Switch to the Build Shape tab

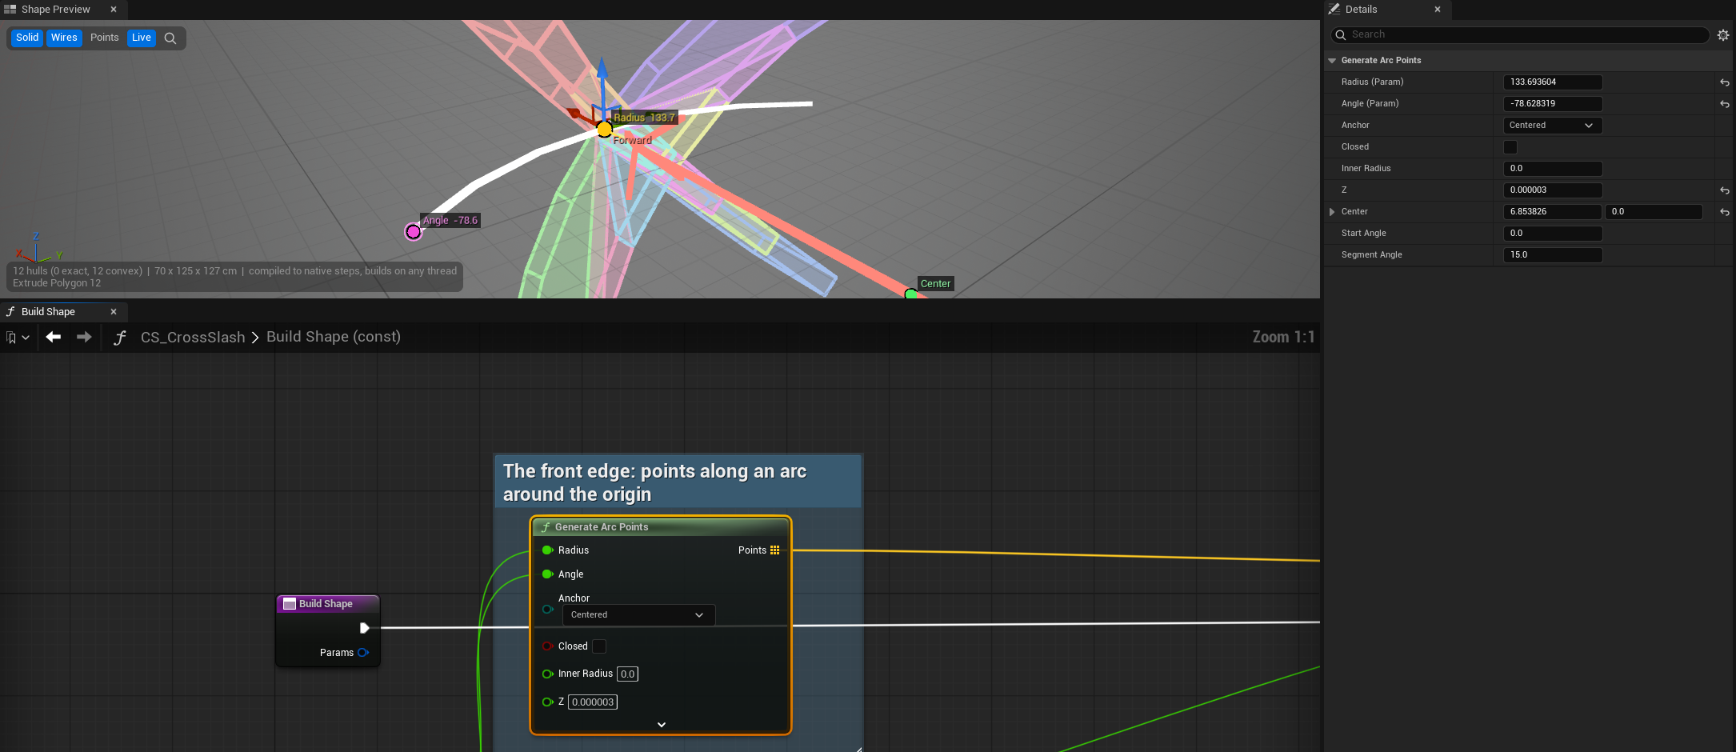coord(48,312)
